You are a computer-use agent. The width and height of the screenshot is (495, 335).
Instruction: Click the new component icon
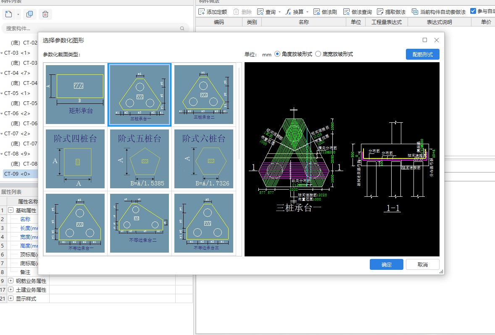coord(8,14)
